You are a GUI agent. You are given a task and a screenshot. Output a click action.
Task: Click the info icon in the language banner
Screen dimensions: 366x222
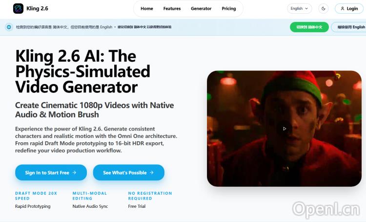(x=9, y=27)
